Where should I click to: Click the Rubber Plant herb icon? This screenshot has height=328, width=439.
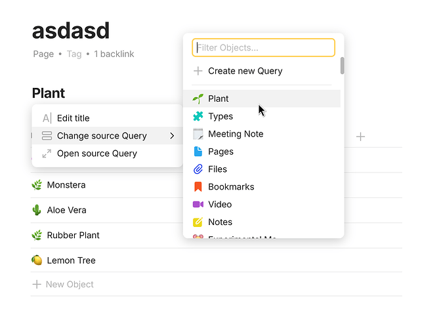click(37, 236)
